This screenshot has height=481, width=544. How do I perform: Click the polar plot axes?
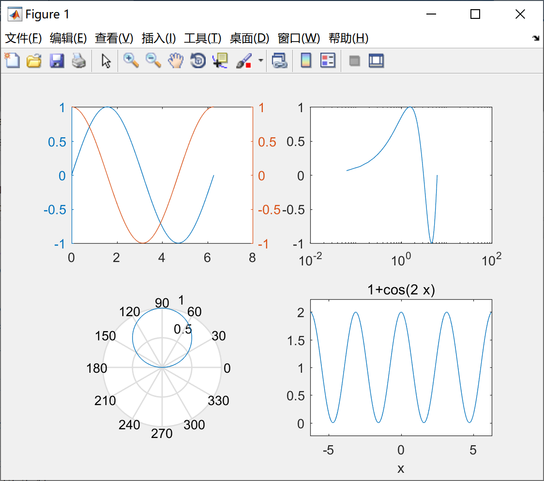(x=162, y=367)
